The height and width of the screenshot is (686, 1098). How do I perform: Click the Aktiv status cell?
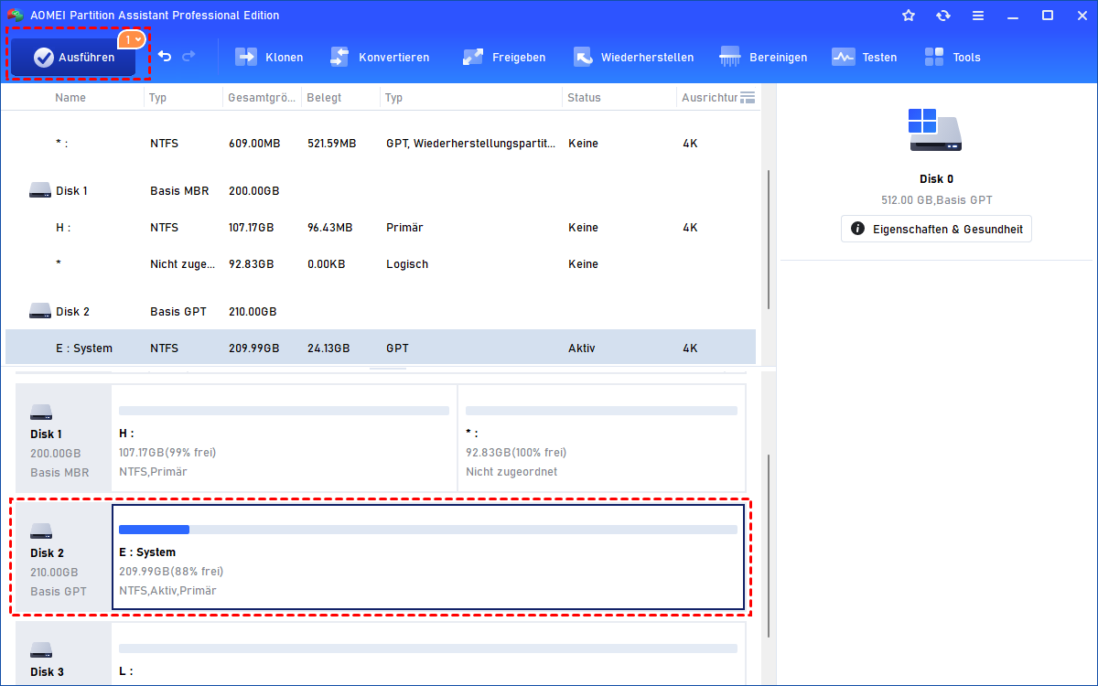click(x=582, y=348)
